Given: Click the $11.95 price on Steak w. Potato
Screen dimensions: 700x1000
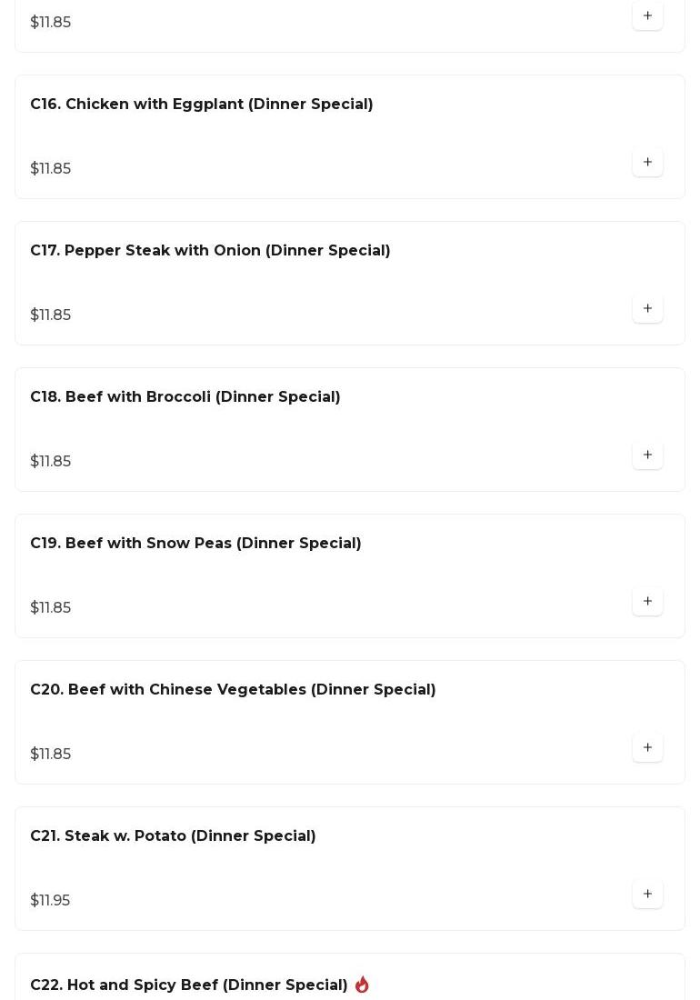Looking at the screenshot, I should click(50, 901).
